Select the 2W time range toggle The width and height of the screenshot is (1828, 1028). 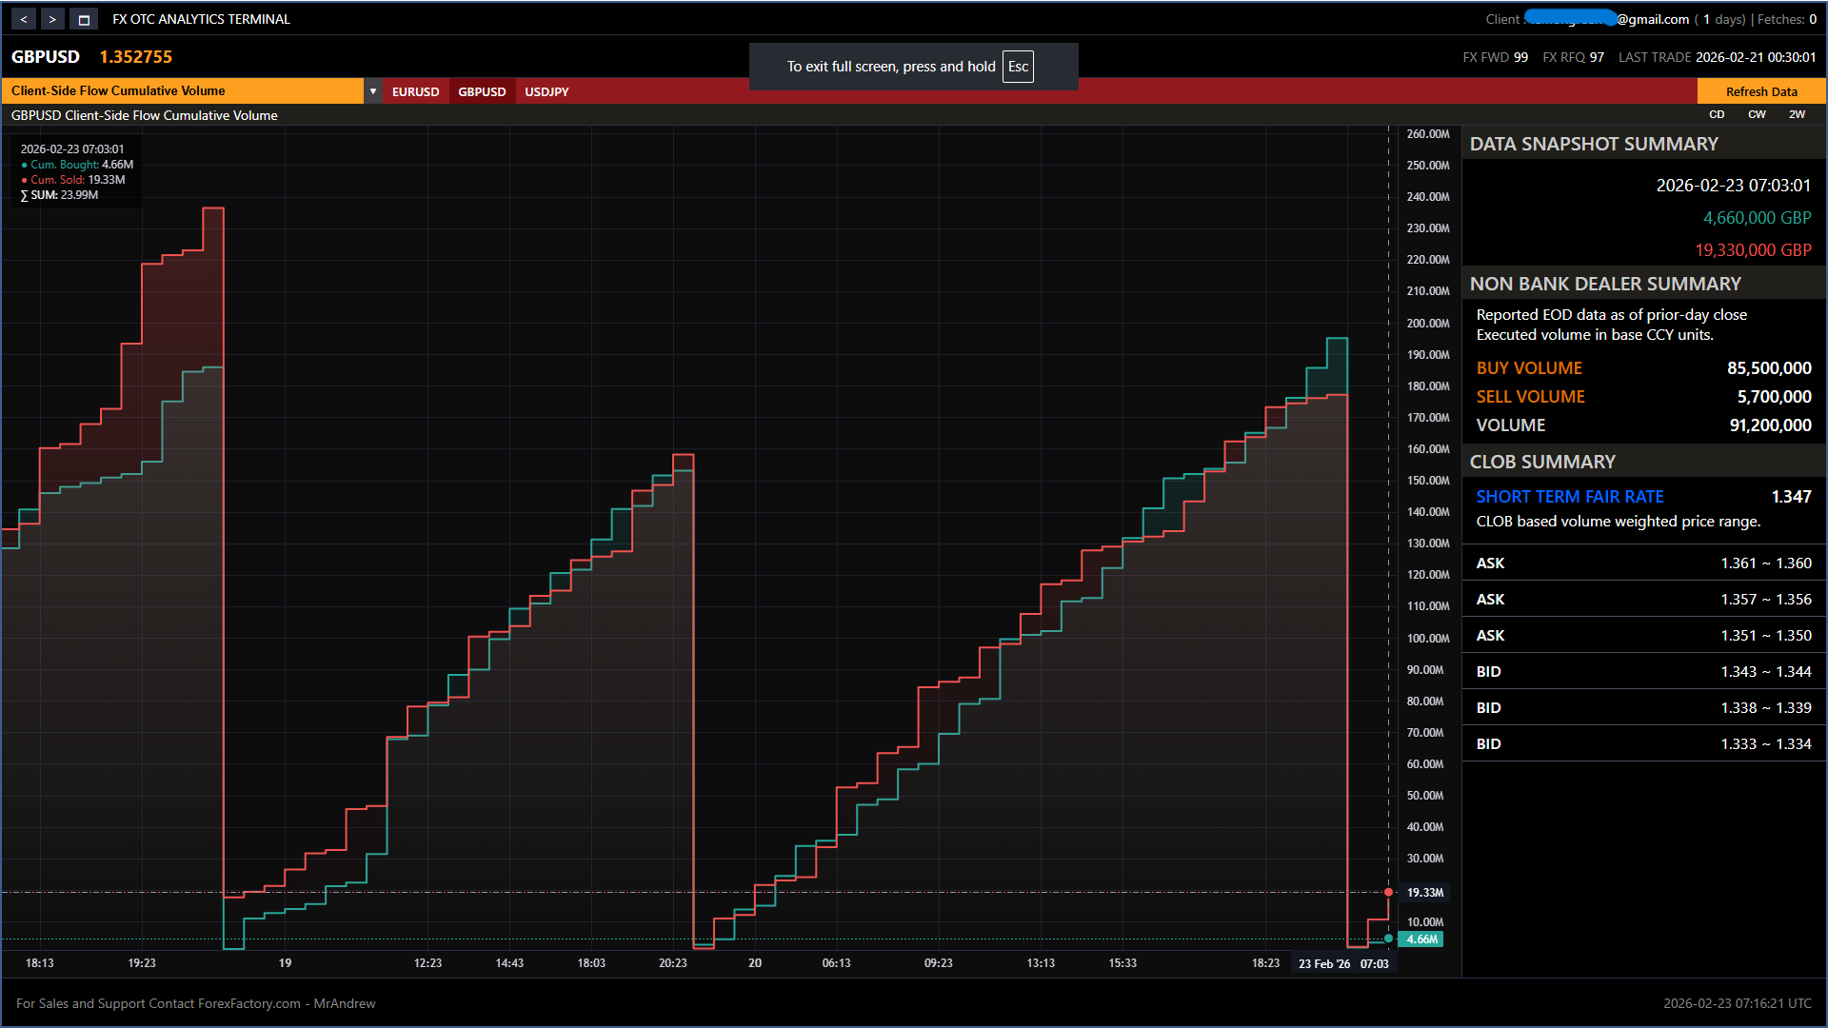coord(1797,114)
